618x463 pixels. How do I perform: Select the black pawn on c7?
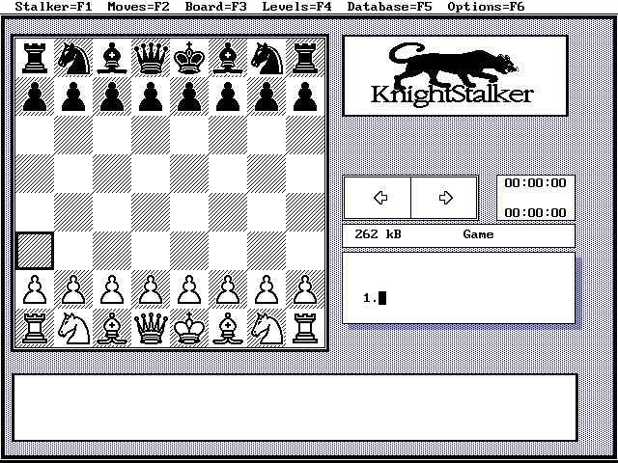tap(112, 96)
